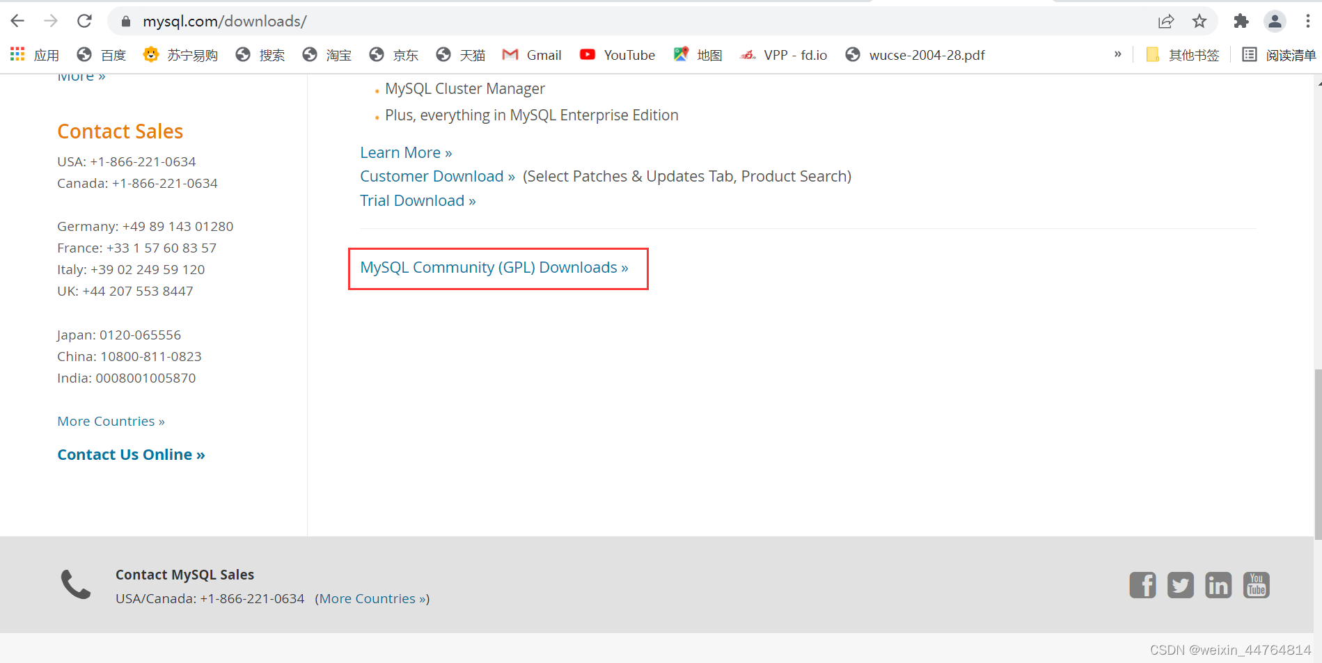Click the Italy: +39 02 249 59 120 number
The width and height of the screenshot is (1322, 663).
[x=131, y=269]
